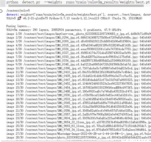Click the image 14/30 IMG_0452 line

79,84
